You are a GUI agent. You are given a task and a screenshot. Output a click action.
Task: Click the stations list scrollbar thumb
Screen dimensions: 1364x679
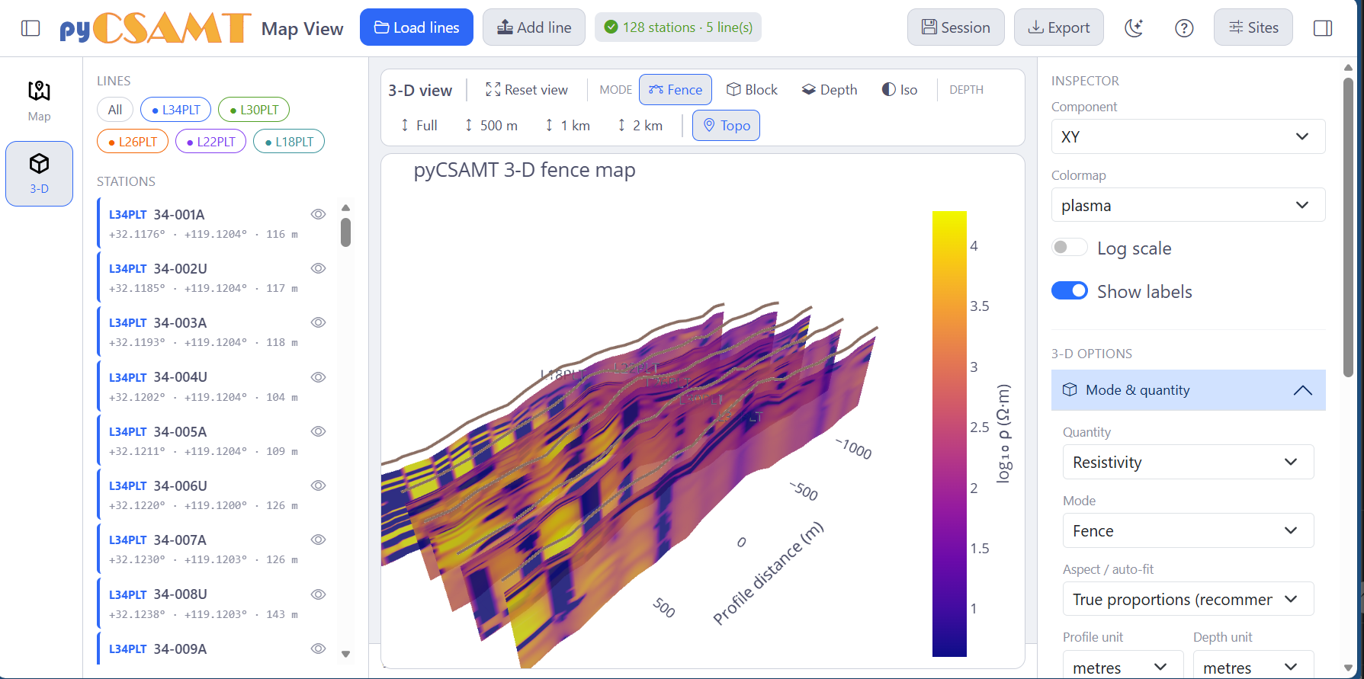[x=345, y=232]
